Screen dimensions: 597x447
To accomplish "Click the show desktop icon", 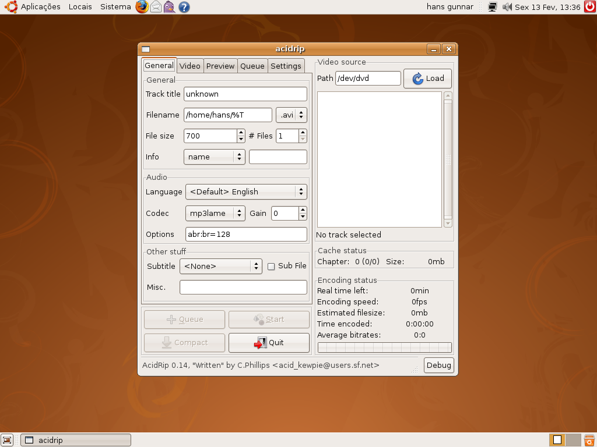I will [x=7, y=440].
